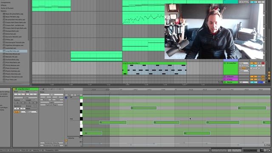272x153 pixels.
Task: Click the top orange show/hide section button
Action: click(x=269, y=73)
